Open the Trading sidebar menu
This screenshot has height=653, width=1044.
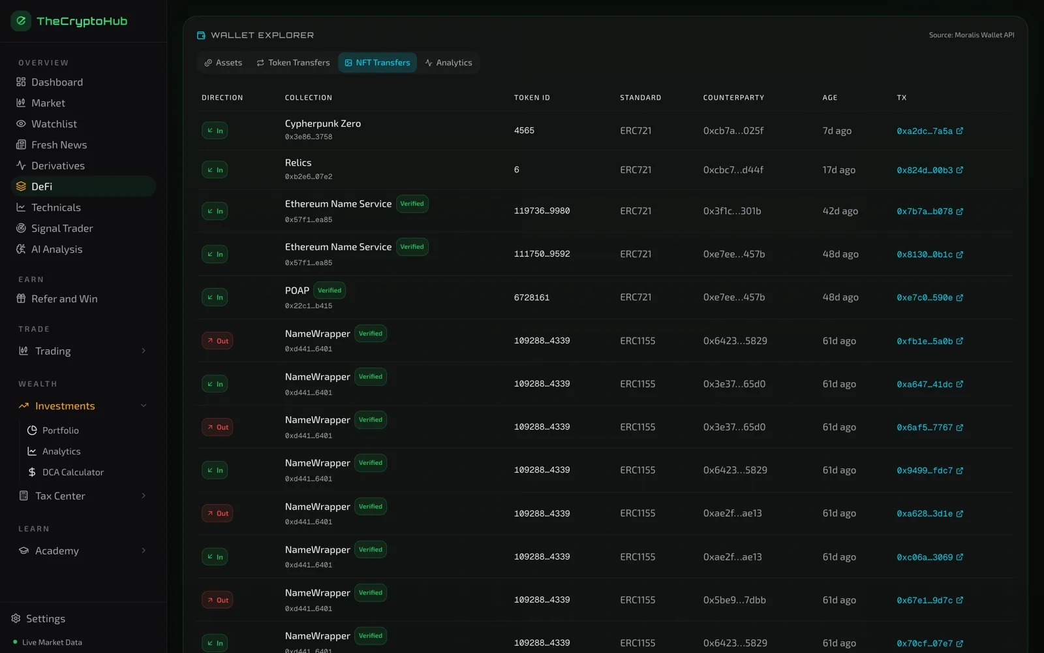(x=84, y=351)
